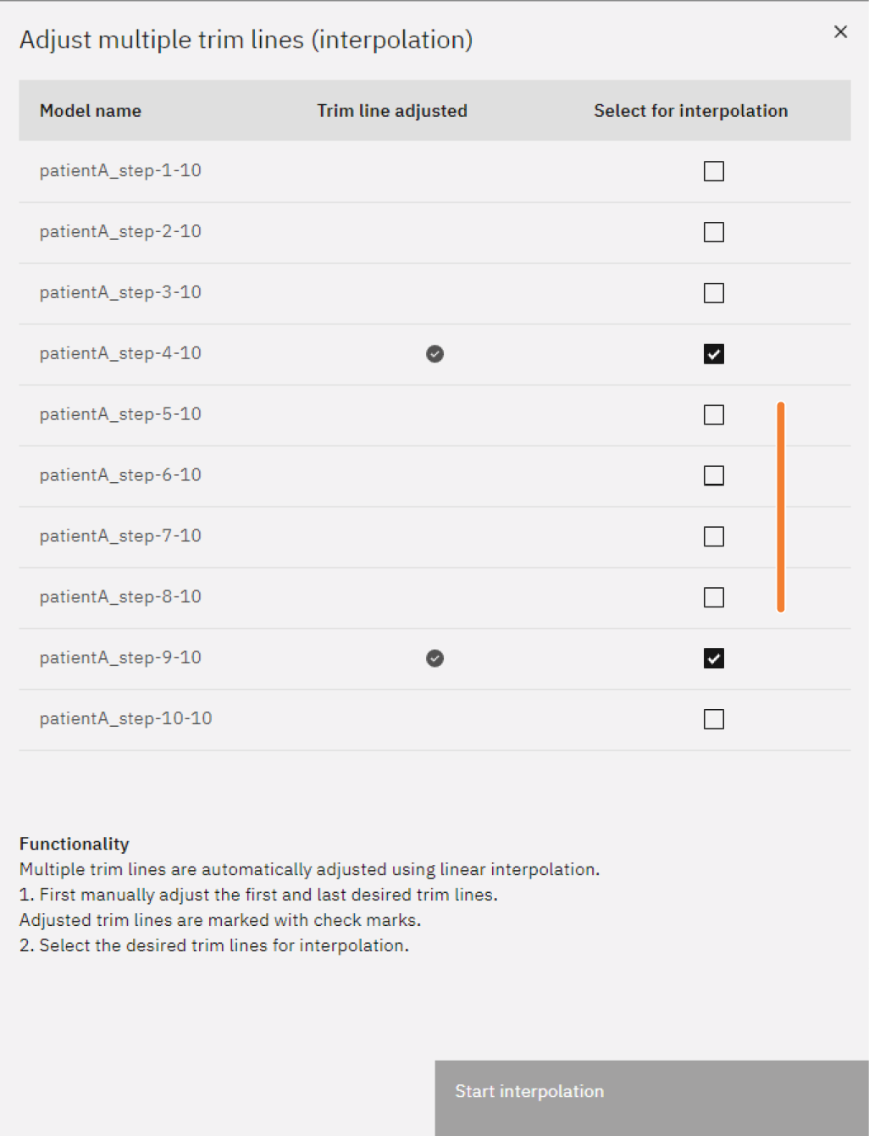Click the patientA_step-10-10 row label
The width and height of the screenshot is (869, 1136).
[x=125, y=718]
